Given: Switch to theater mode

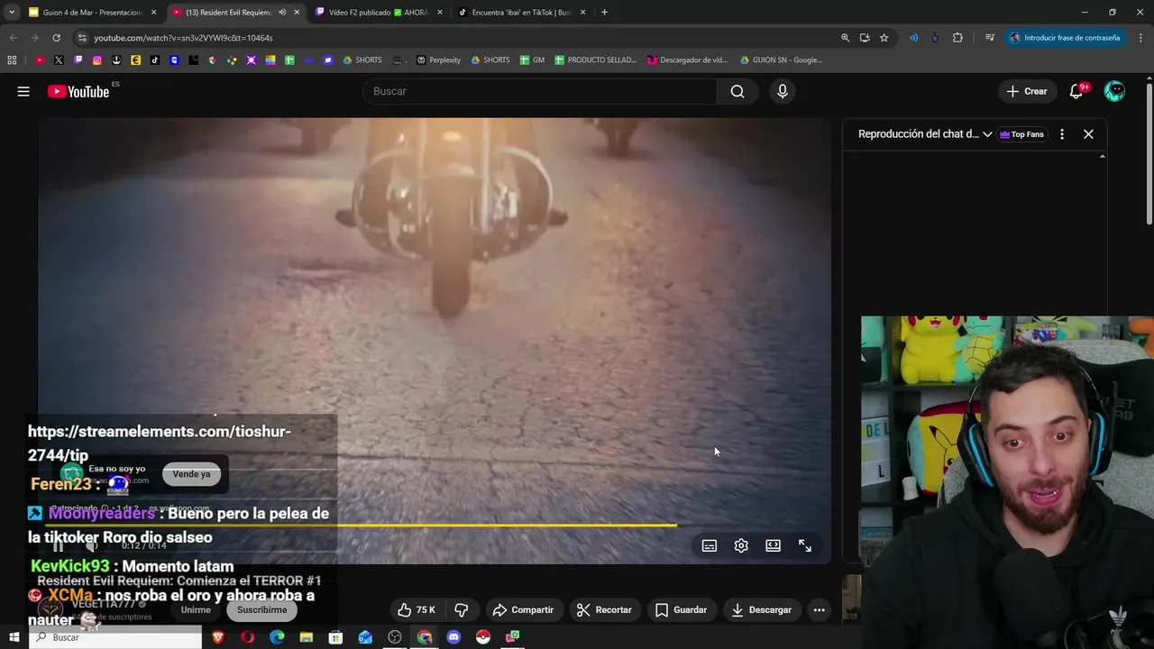Looking at the screenshot, I should tap(774, 546).
